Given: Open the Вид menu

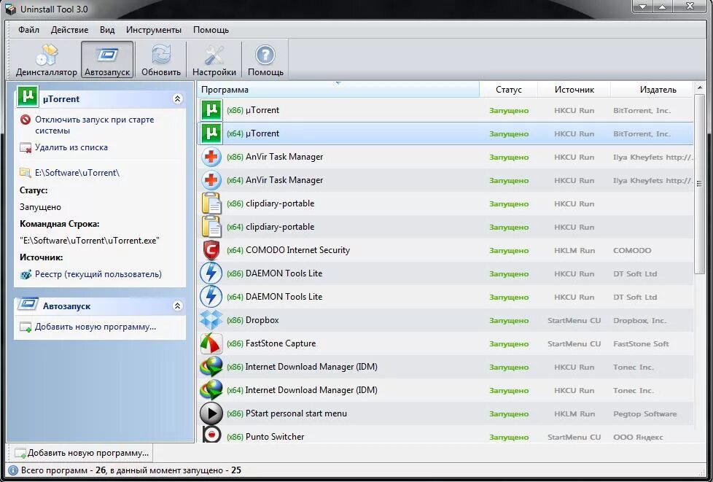Looking at the screenshot, I should click(x=107, y=30).
